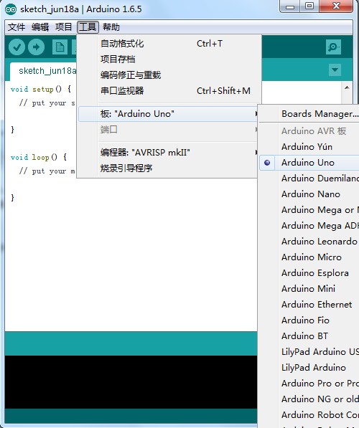Select the Arduino Fio board
The image size is (359, 428).
click(309, 320)
